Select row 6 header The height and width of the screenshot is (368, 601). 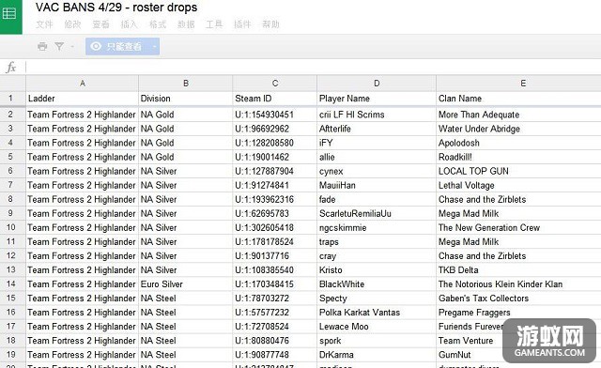[x=10, y=171]
